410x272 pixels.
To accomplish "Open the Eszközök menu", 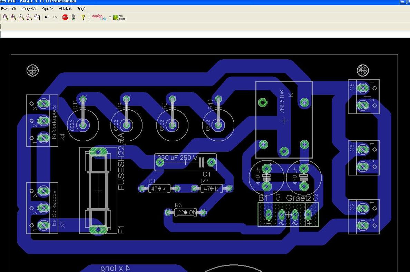I will coord(9,9).
